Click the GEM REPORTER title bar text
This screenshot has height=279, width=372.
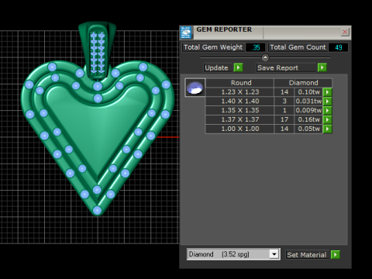[224, 29]
